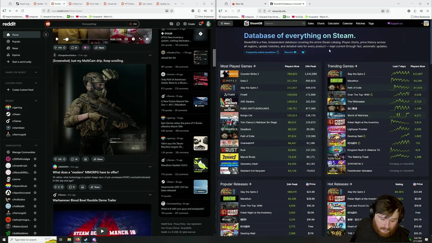Open Reddit advertise icon in header
Viewport: 432px width, 243px height.
tap(171, 24)
